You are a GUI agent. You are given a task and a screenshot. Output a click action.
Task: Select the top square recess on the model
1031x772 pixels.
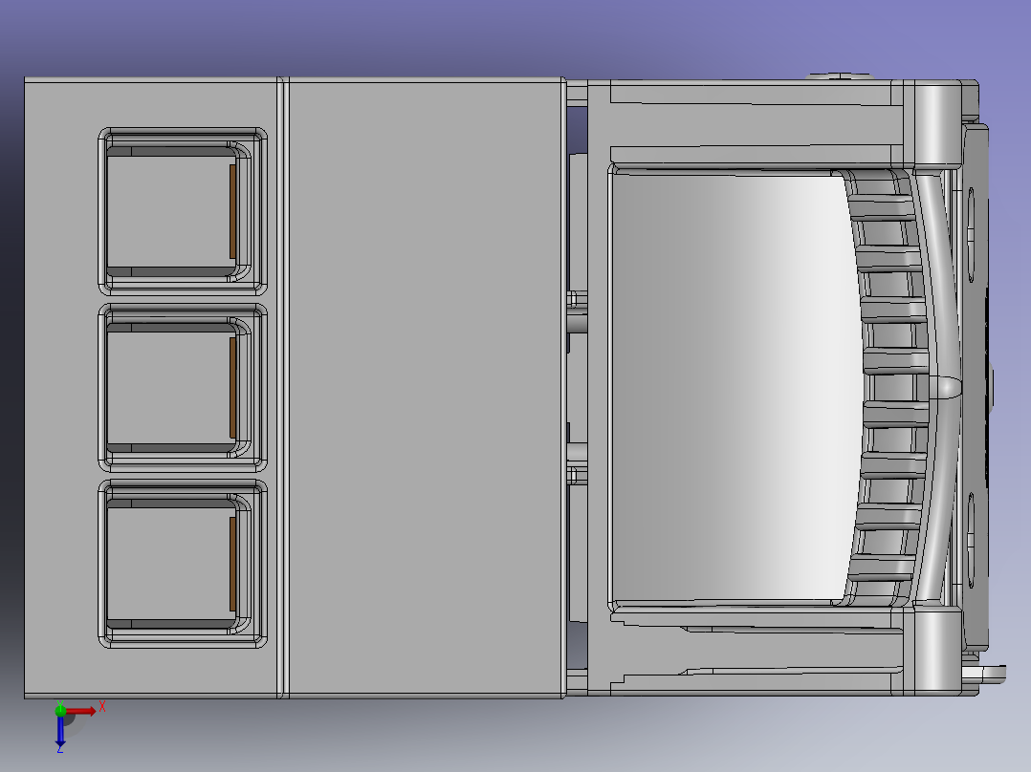182,211
